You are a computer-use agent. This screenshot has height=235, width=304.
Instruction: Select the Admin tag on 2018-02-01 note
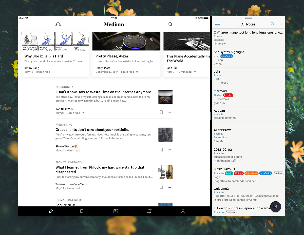[229, 173]
